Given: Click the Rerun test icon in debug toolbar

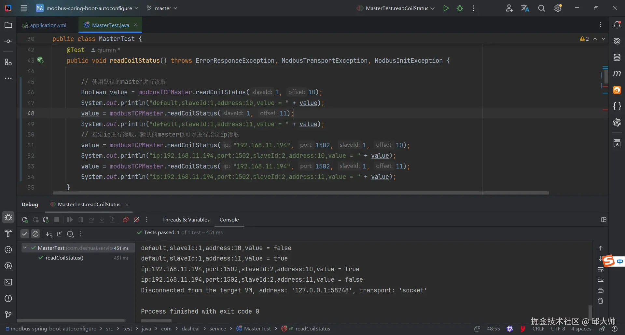Looking at the screenshot, I should click(x=25, y=220).
